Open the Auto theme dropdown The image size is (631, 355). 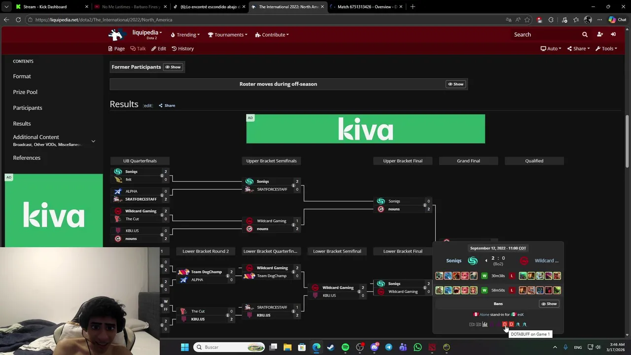click(551, 48)
